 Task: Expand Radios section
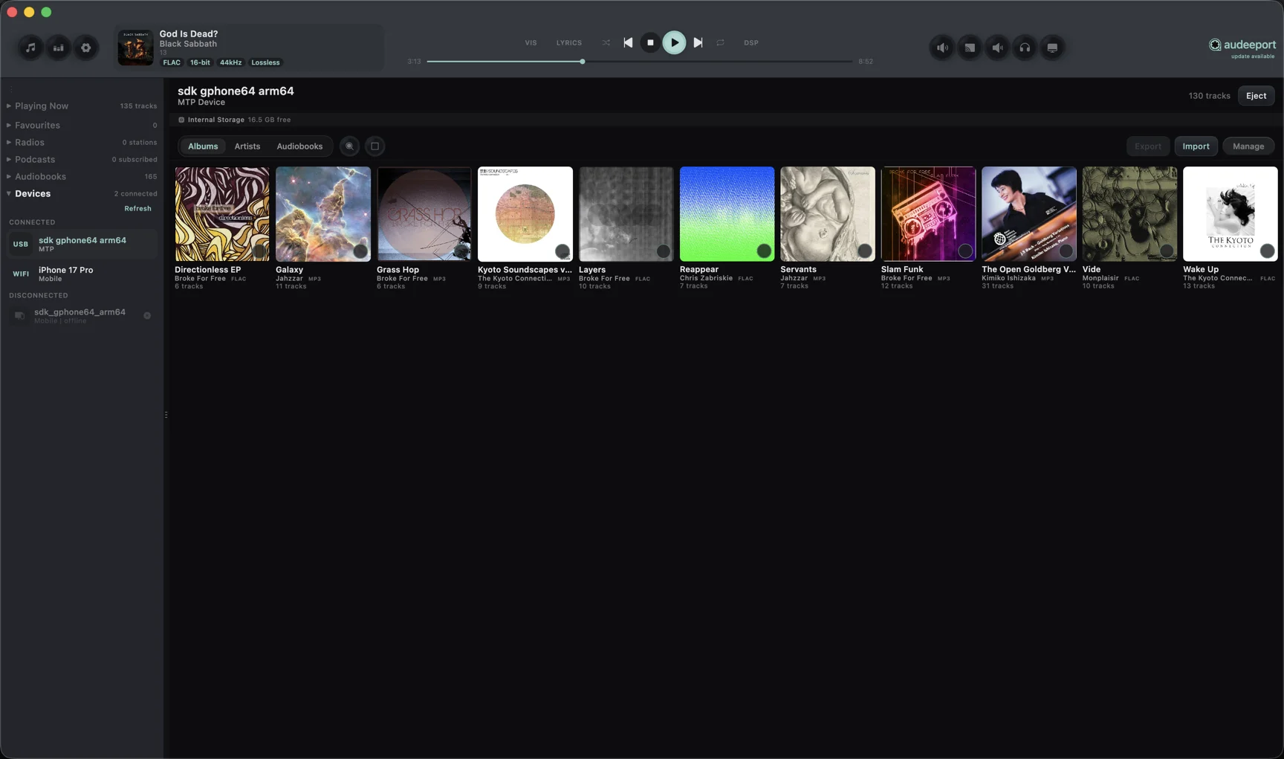coord(82,143)
